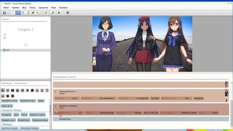Toggle the Ожидание option in the join command
Screen dimensions: 233x131
(198, 98)
